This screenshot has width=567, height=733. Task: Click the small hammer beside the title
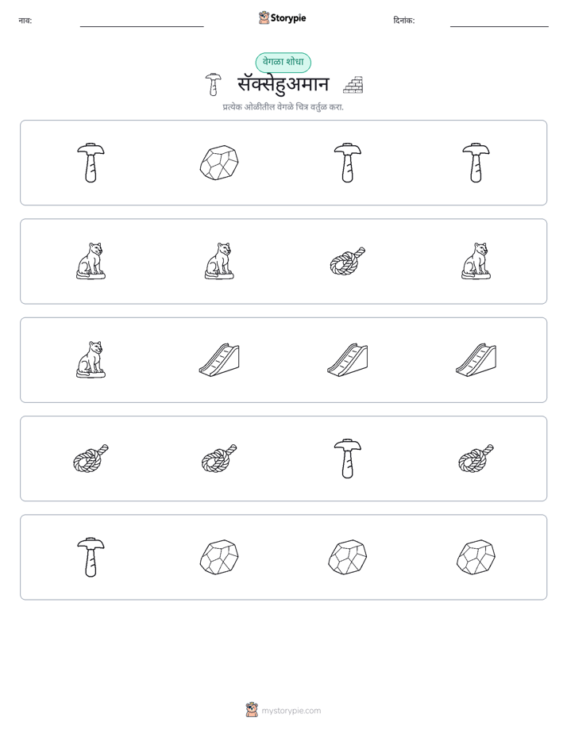[213, 85]
